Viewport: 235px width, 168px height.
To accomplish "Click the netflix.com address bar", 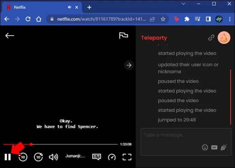I will 101,19.
